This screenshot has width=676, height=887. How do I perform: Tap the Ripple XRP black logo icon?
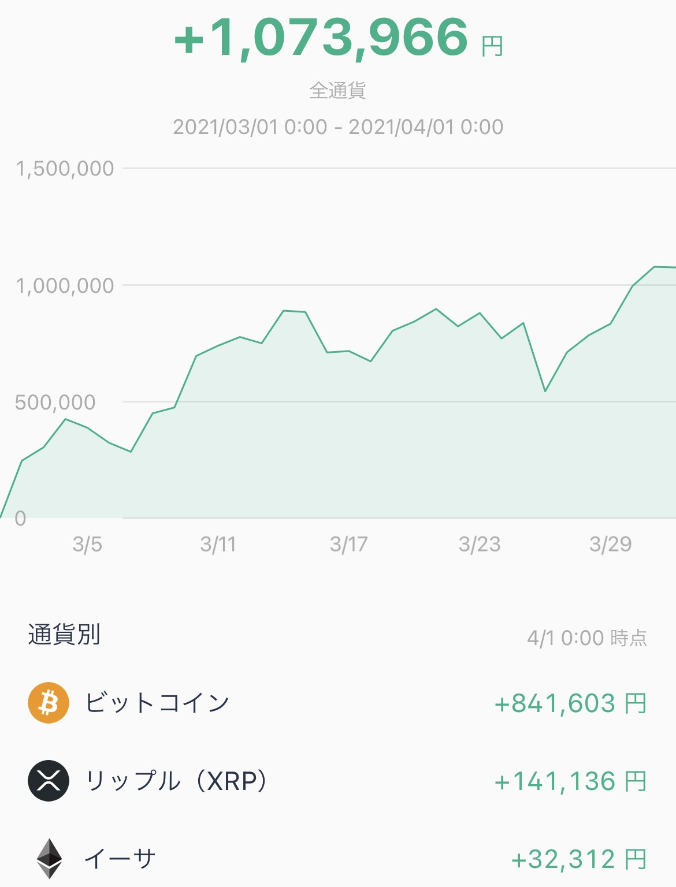pyautogui.click(x=49, y=781)
